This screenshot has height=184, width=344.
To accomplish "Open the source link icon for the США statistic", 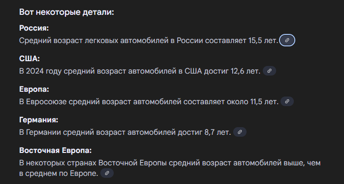I will click(x=269, y=71).
